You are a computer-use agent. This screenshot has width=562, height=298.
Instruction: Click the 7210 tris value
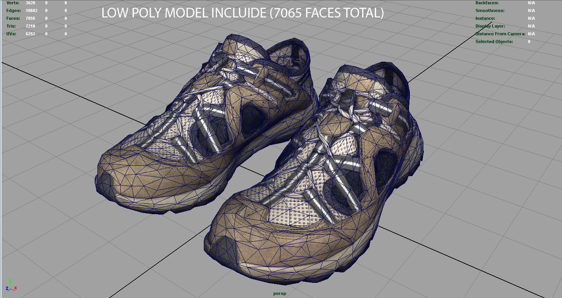[x=30, y=26]
